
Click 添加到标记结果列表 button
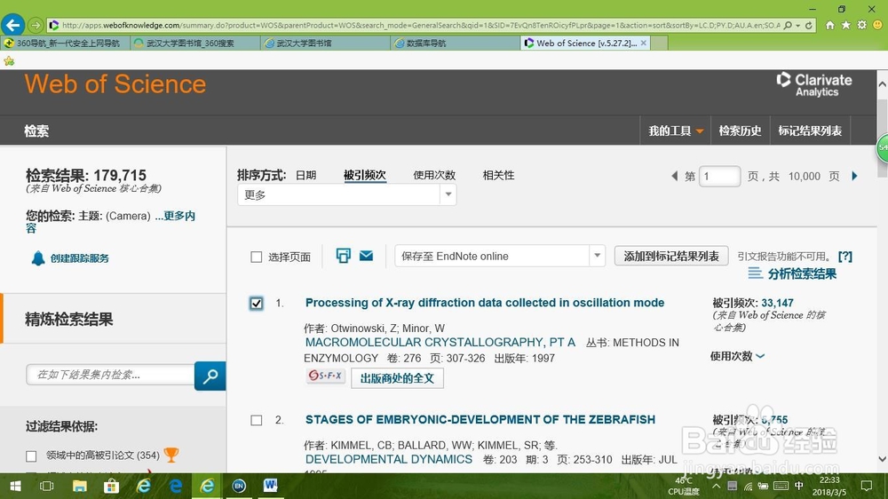671,256
